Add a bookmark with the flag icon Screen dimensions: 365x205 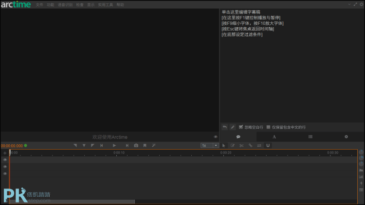point(145,146)
